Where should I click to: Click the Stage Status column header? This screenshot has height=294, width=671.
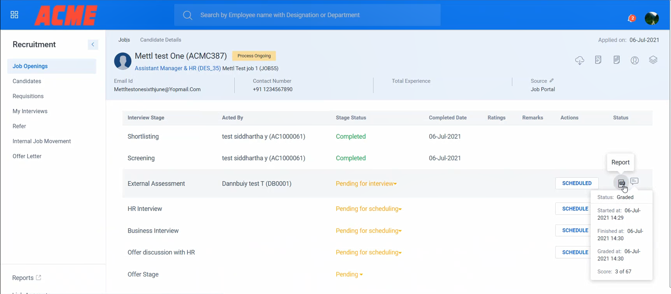[x=351, y=118]
